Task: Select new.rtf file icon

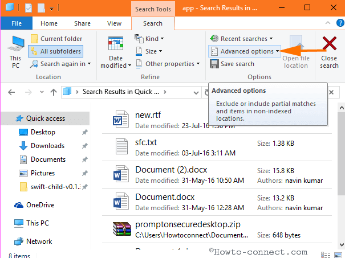Action: point(121,119)
